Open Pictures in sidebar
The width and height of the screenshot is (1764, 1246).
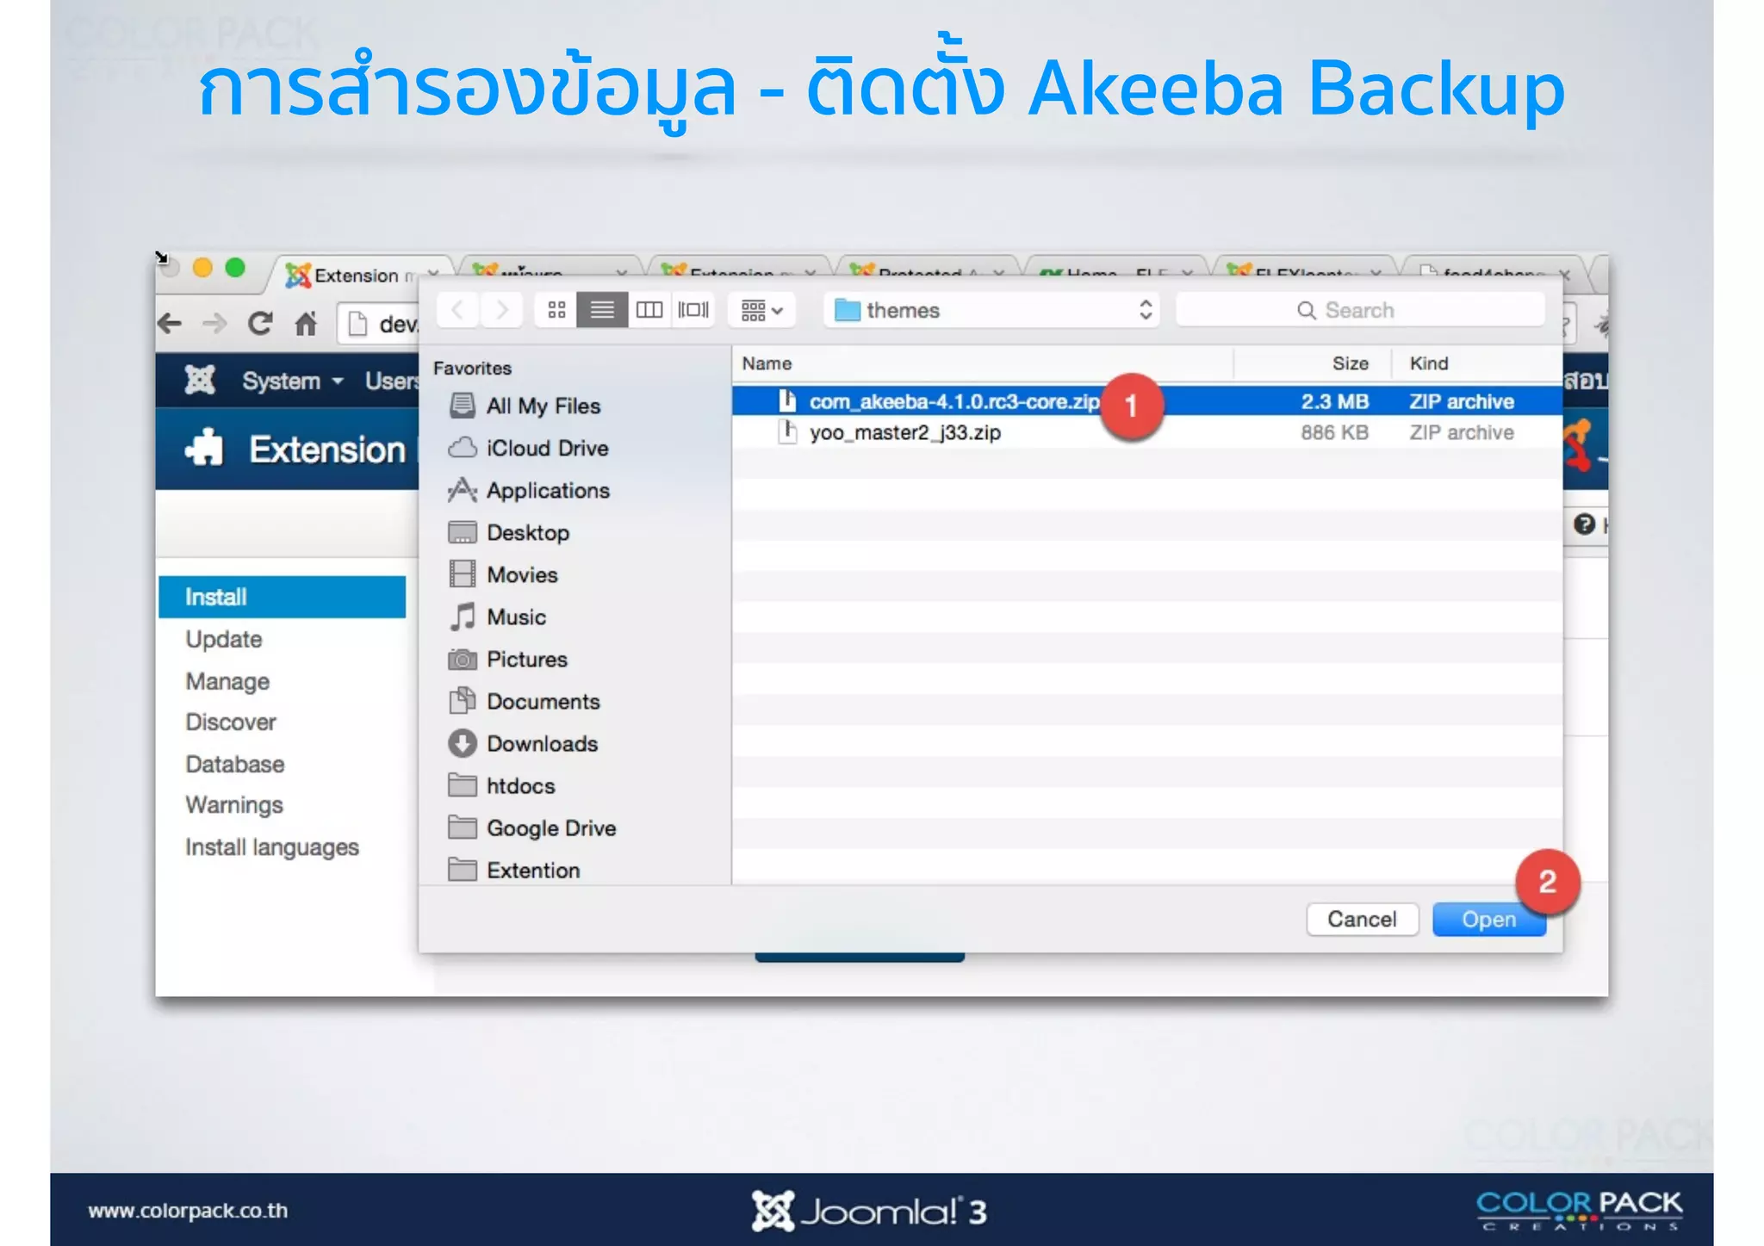tap(526, 659)
